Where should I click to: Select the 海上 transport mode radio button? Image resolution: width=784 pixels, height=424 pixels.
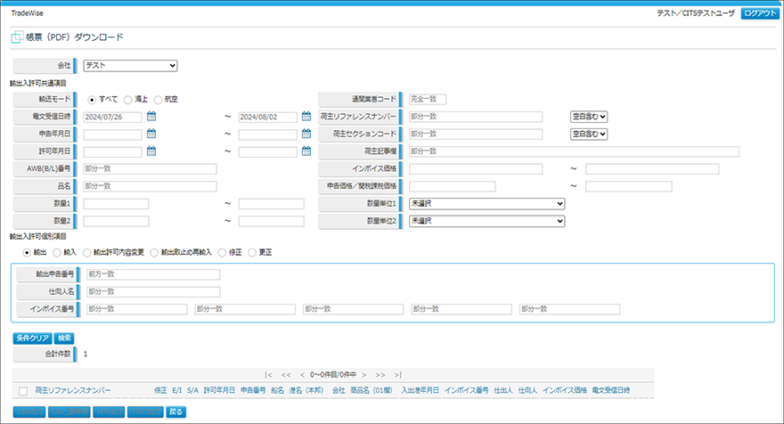128,99
